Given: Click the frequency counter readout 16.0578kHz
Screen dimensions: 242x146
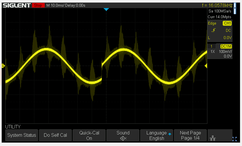Looking at the screenshot, I should (217, 5).
